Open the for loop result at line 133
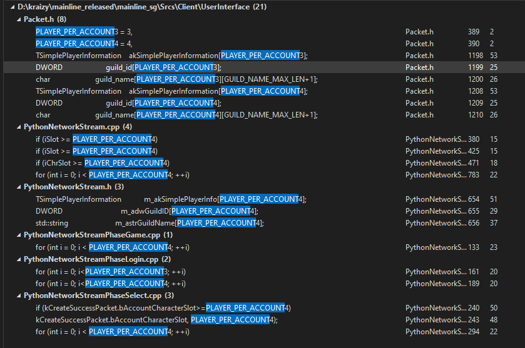The image size is (525, 348). [113, 247]
